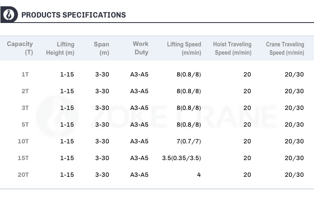Click the Capacity (T) column header
The height and width of the screenshot is (209, 314).
20,48
